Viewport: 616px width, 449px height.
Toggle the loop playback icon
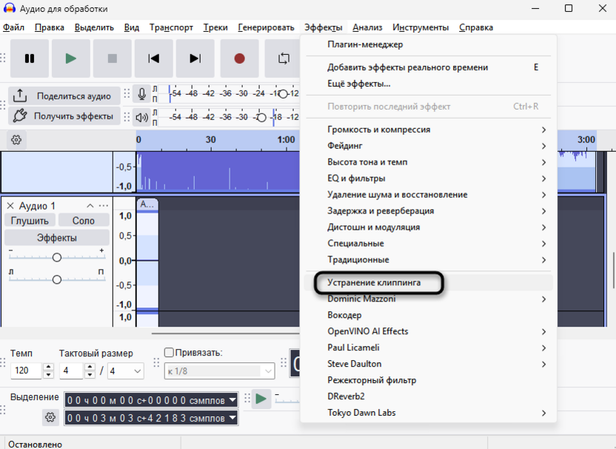(284, 59)
